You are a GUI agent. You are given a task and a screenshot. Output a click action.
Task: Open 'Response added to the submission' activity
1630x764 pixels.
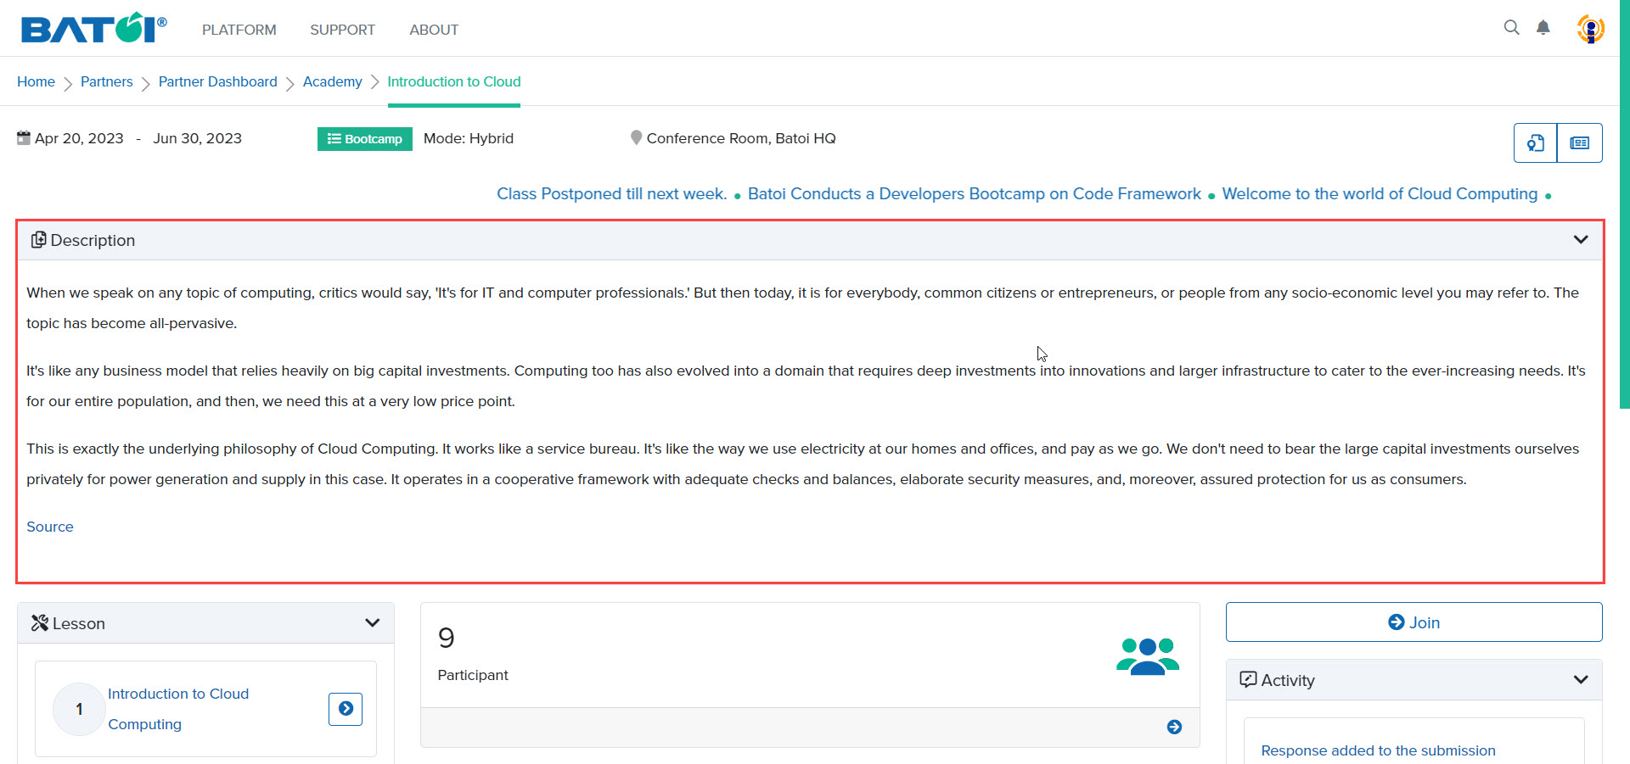[1379, 750]
